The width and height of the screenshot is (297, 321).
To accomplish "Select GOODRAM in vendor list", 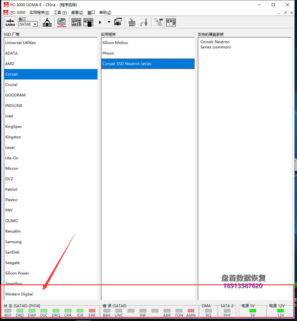I will pos(51,95).
